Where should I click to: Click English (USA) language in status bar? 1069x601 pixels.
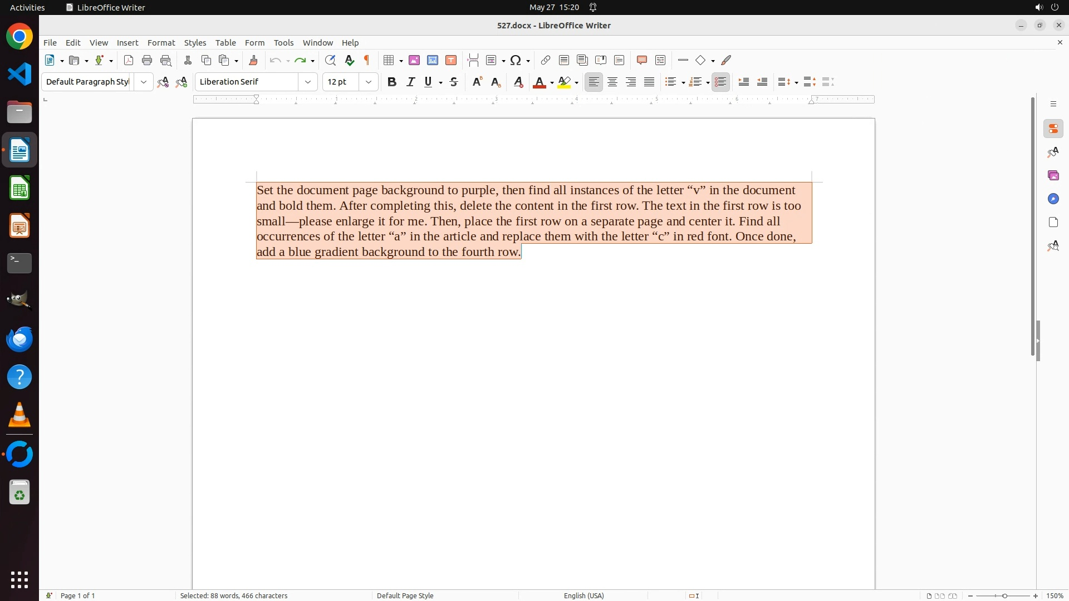583,595
